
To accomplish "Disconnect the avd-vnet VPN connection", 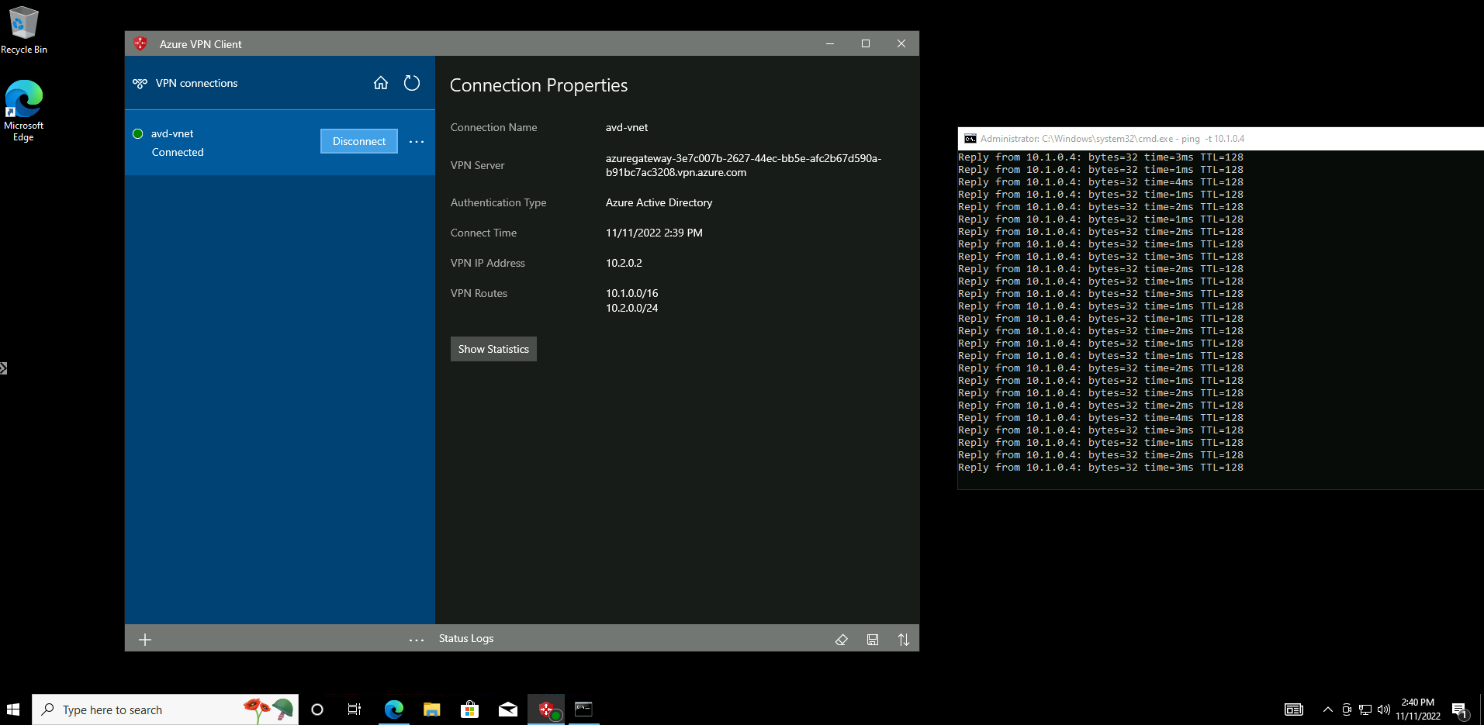I will pyautogui.click(x=359, y=141).
